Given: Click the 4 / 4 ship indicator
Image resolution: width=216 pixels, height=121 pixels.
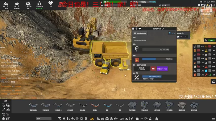Looking at the screenshot, I should (x=164, y=5).
